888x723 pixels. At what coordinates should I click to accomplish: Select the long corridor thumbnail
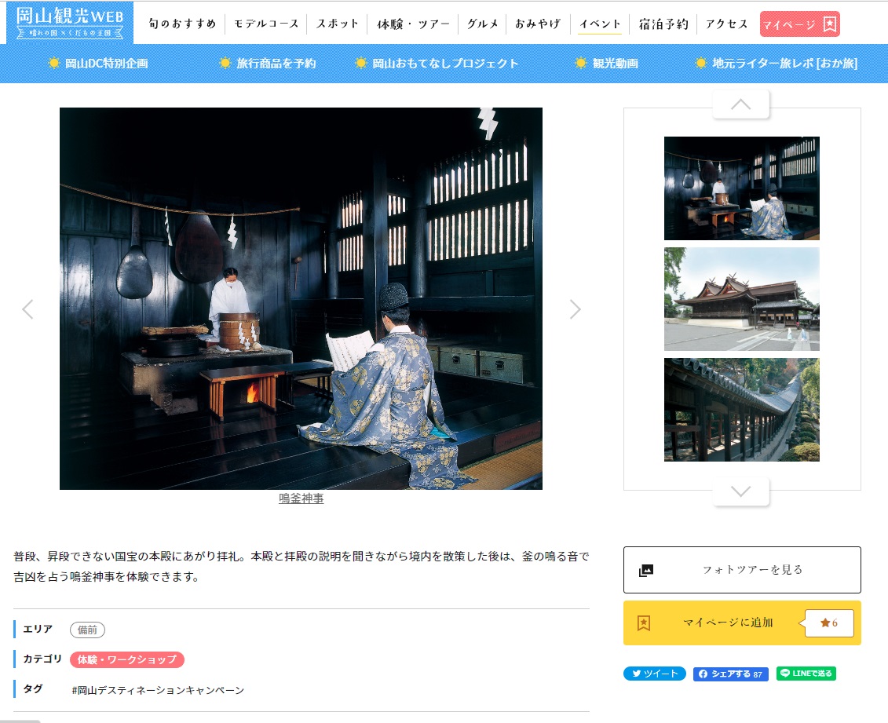(741, 409)
